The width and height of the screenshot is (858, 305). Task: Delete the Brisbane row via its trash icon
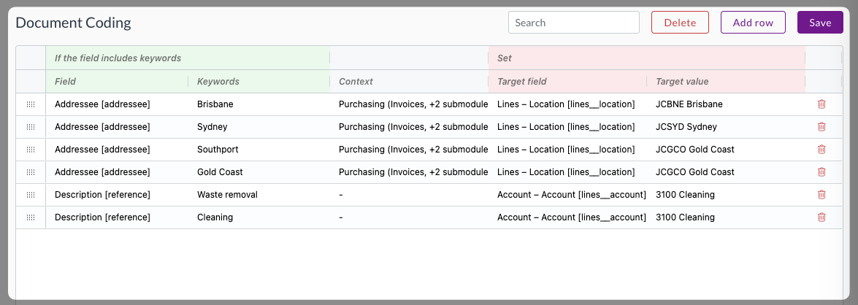pyautogui.click(x=821, y=104)
